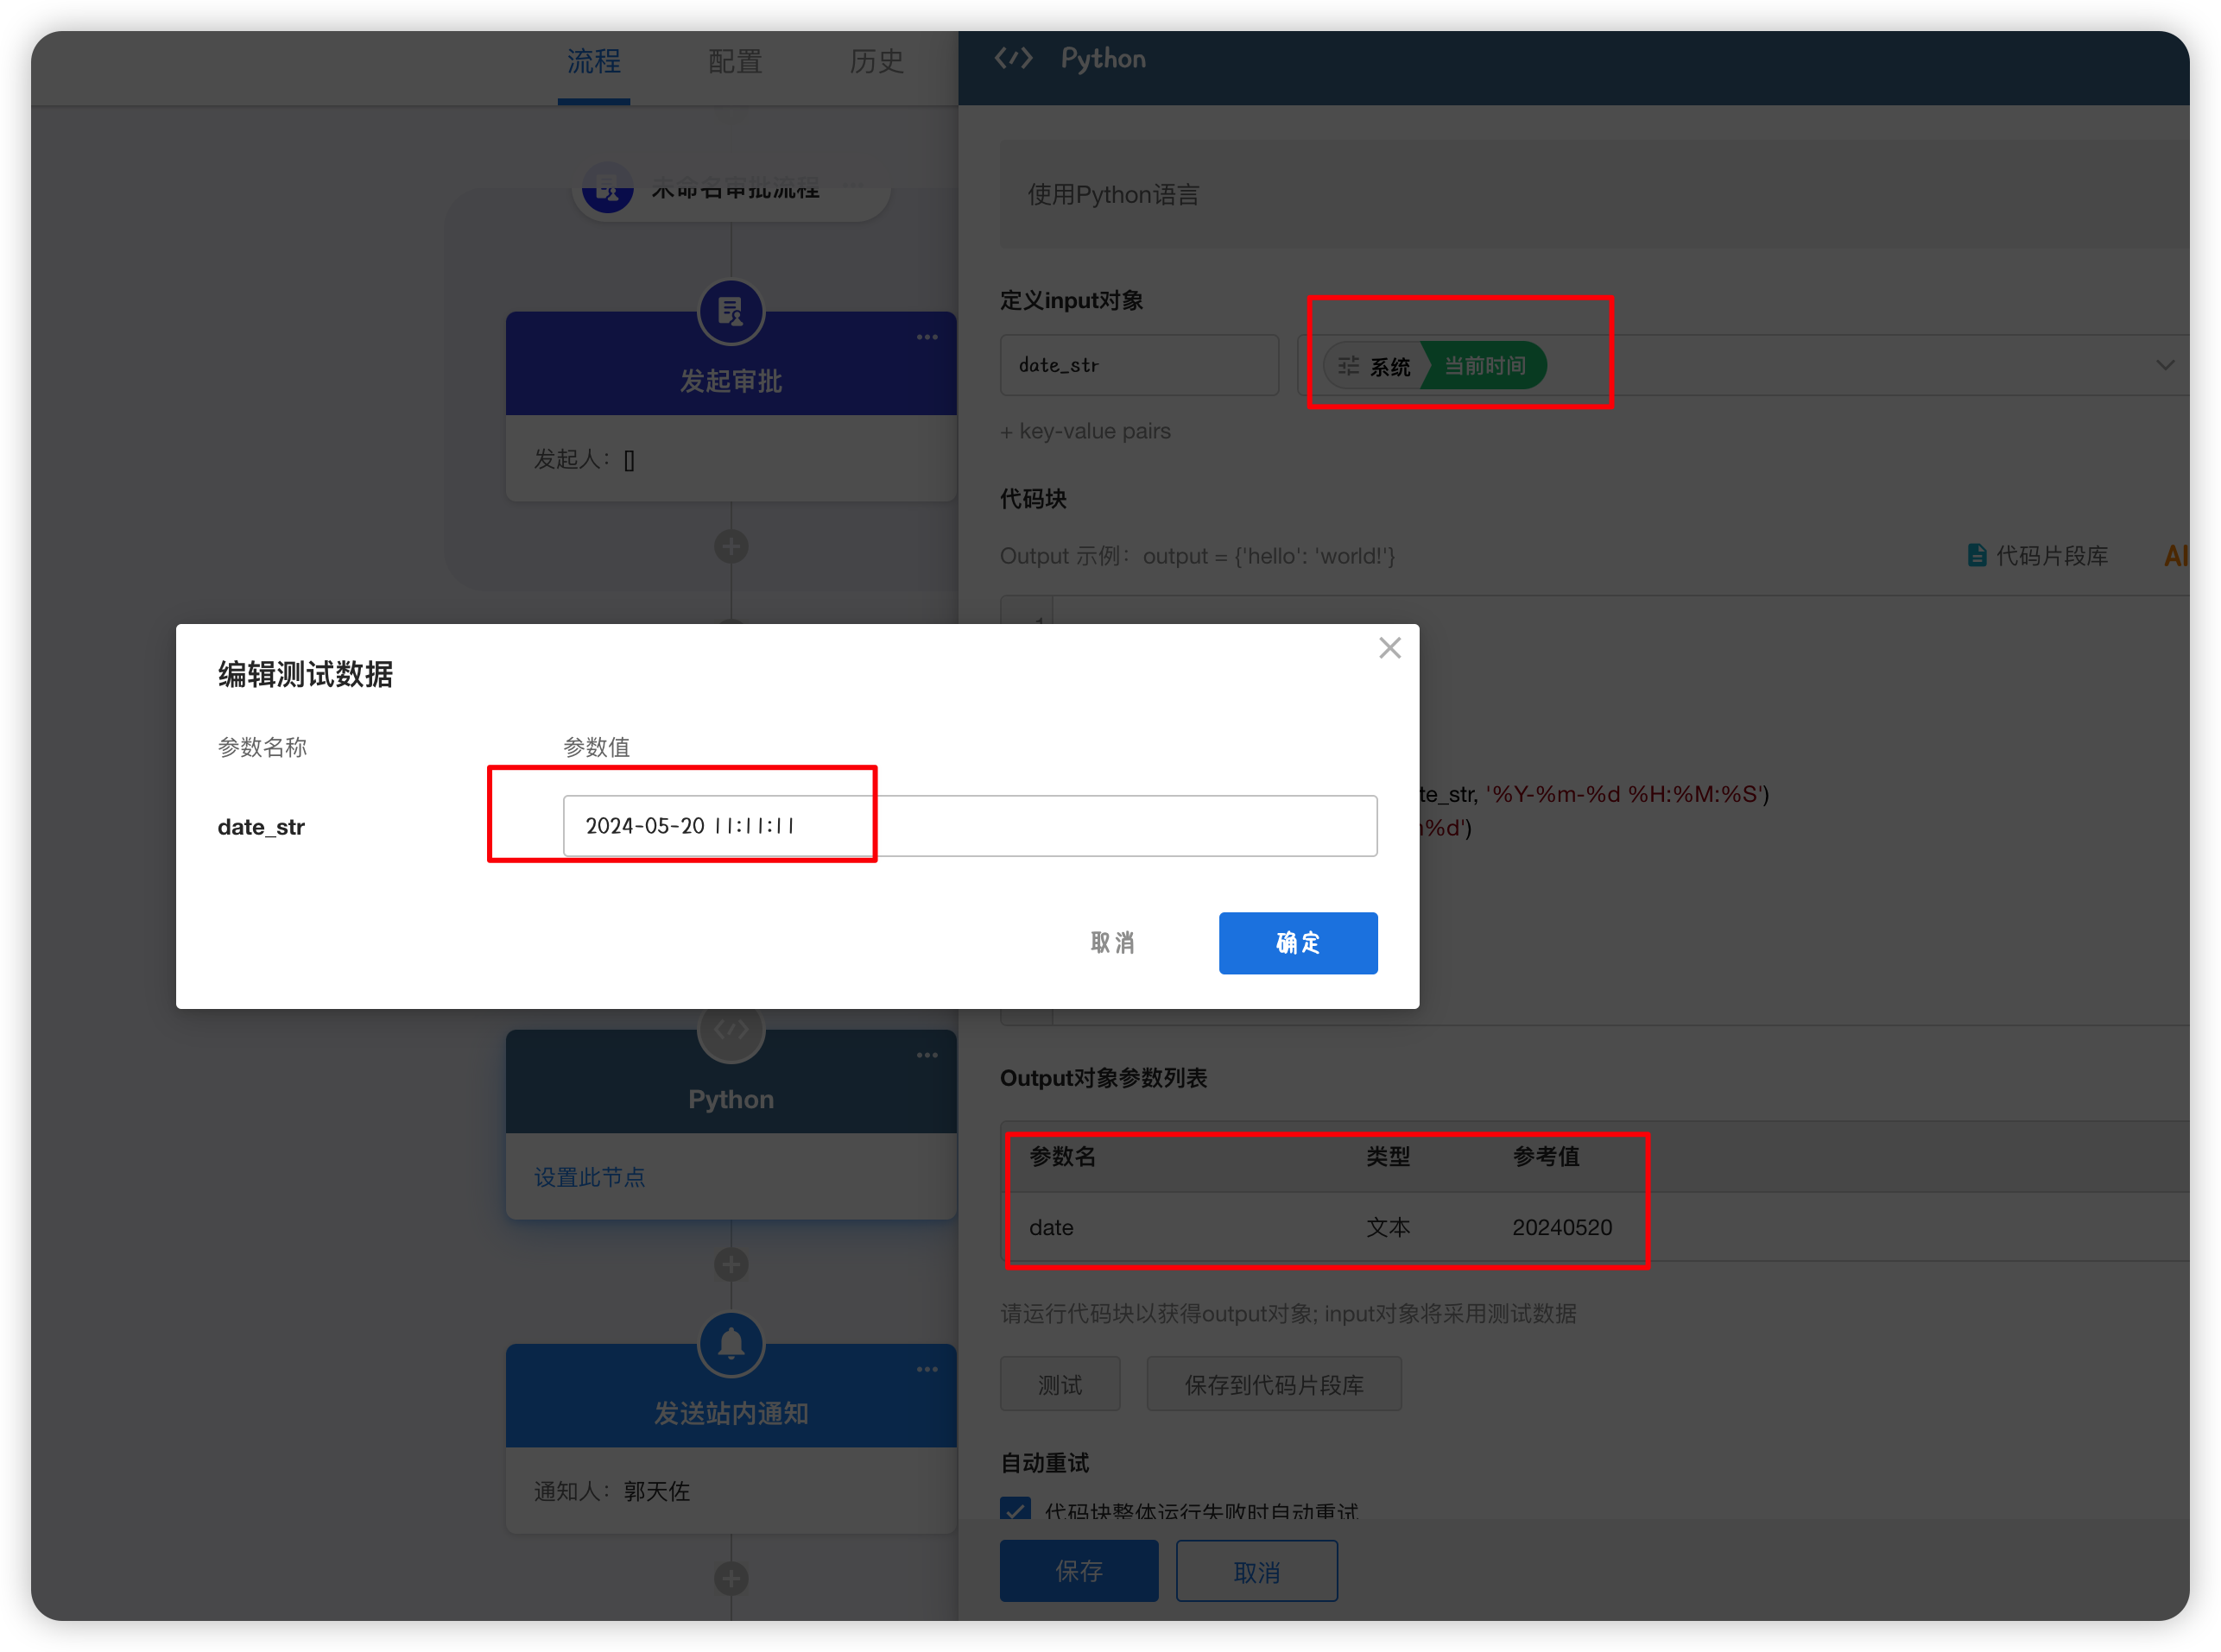The width and height of the screenshot is (2221, 1652).
Task: Click the bell icon on 发送站内通知 node
Action: [x=731, y=1344]
